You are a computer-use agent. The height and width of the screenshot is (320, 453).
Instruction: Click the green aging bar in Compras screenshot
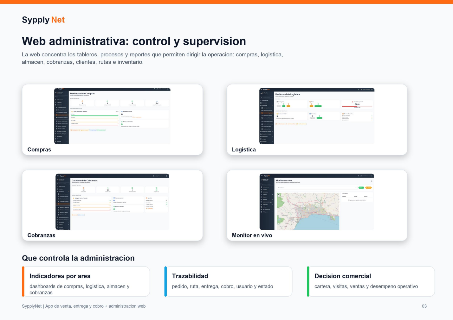click(95, 116)
